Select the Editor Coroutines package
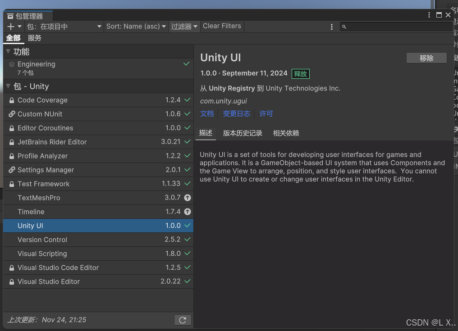The image size is (458, 331). (98, 128)
